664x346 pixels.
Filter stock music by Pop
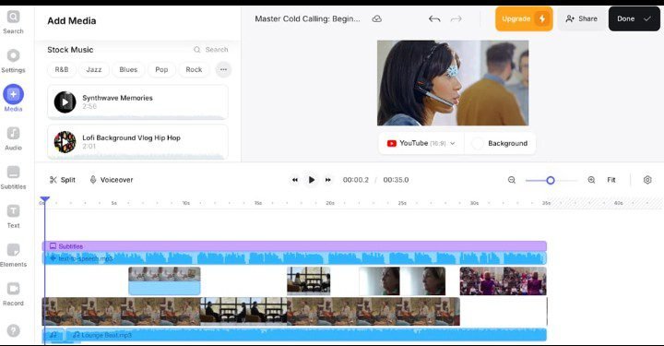tap(161, 69)
